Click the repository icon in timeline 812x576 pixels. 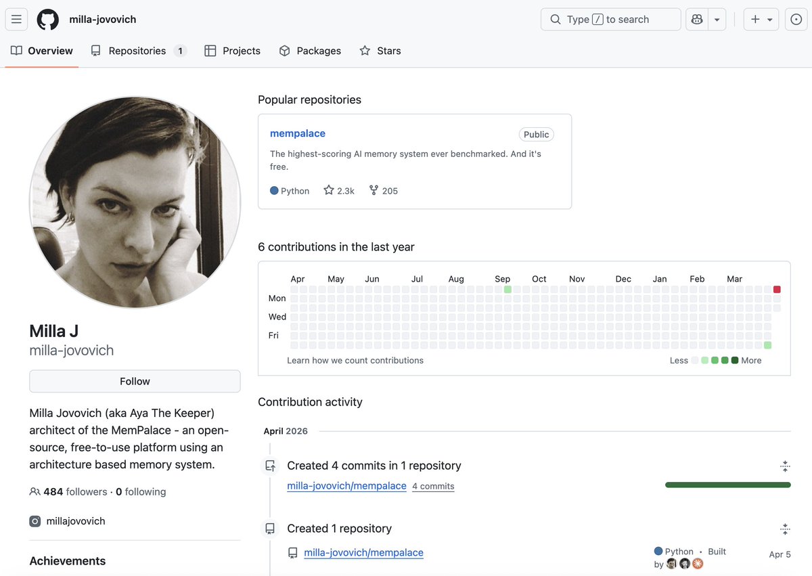click(x=270, y=529)
